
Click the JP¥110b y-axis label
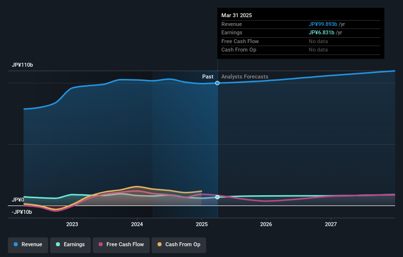point(23,65)
